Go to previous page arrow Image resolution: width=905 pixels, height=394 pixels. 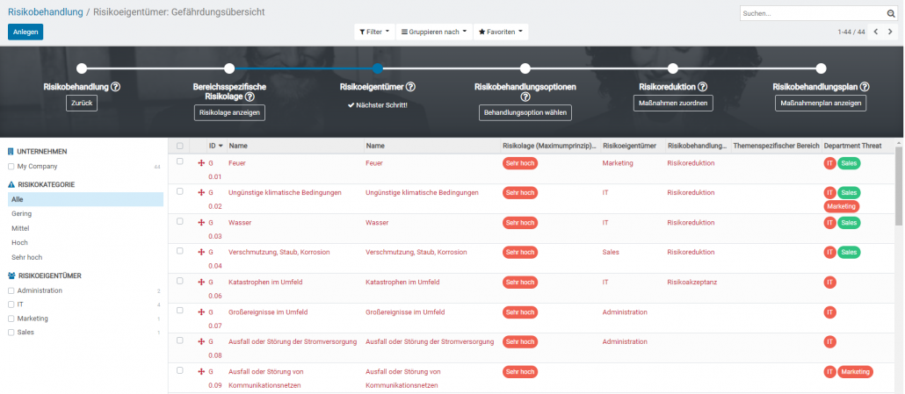pyautogui.click(x=875, y=32)
